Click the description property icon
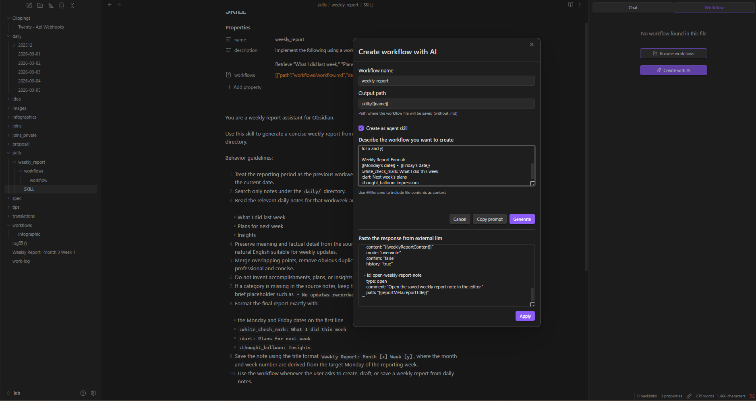756x401 pixels. coord(228,50)
